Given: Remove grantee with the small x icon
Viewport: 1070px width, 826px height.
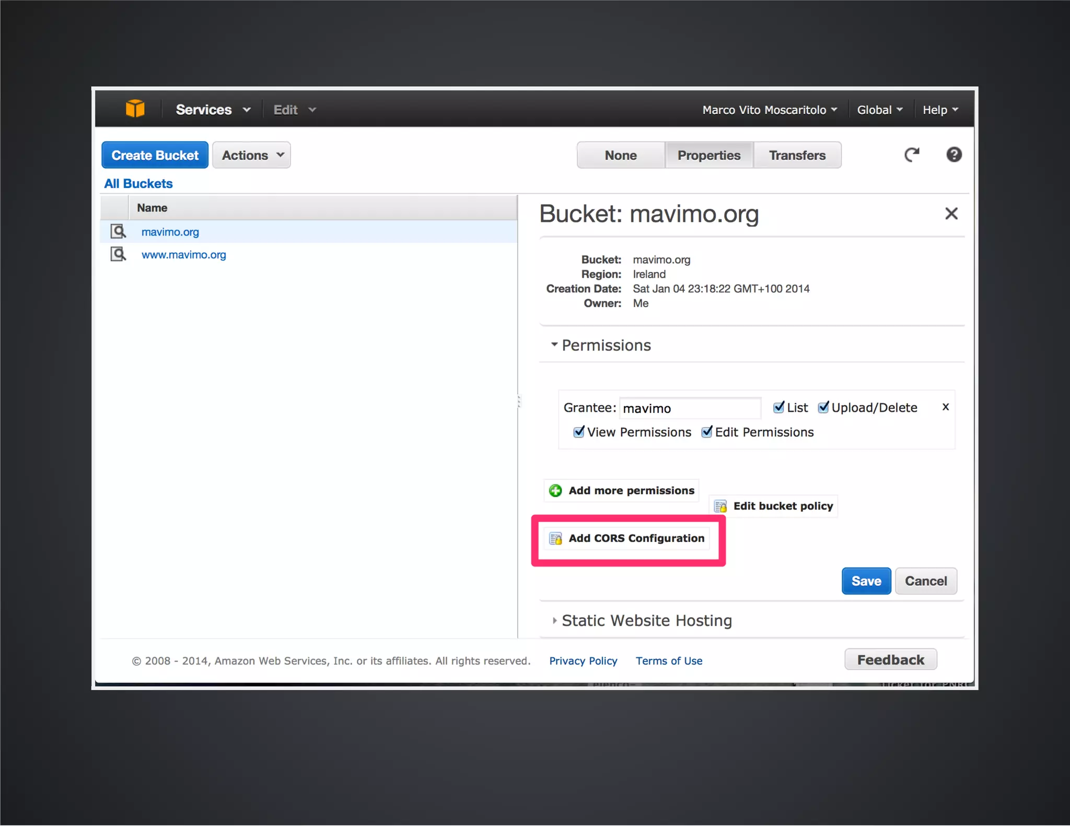Looking at the screenshot, I should [x=945, y=407].
